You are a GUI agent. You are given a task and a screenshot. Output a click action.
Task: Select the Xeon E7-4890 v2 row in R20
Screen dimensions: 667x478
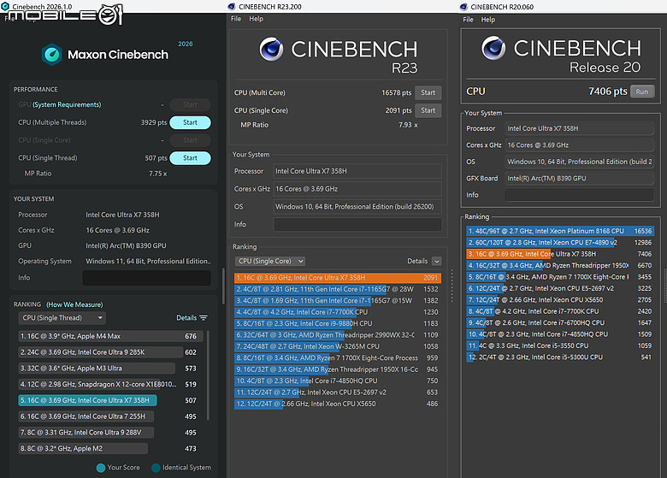tap(560, 242)
